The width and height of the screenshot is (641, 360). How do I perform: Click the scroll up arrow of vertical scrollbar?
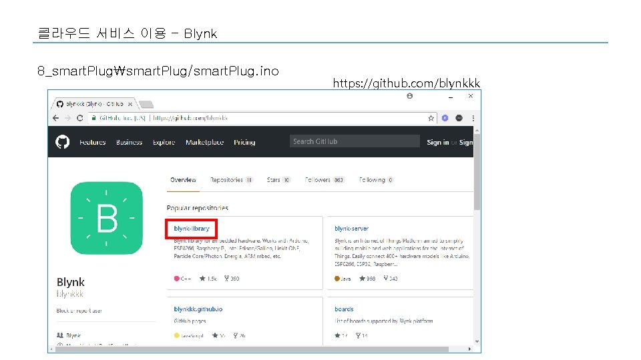tap(477, 130)
